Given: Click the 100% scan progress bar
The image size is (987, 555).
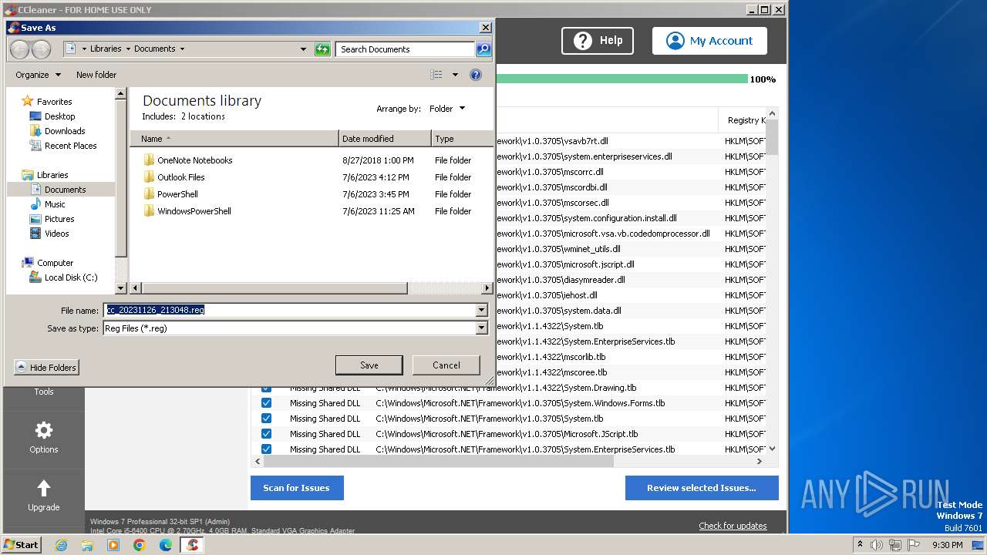Looking at the screenshot, I should pos(622,79).
